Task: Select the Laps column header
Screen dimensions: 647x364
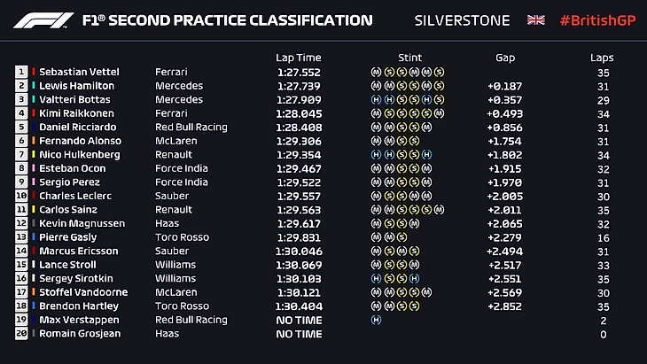Action: point(602,58)
